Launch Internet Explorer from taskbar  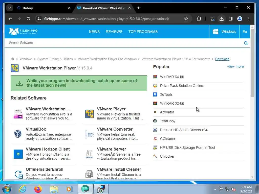coord(23,189)
